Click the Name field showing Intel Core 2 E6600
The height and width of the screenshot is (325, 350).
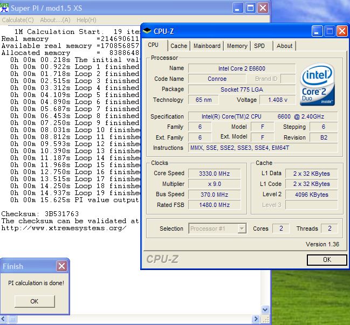click(242, 68)
